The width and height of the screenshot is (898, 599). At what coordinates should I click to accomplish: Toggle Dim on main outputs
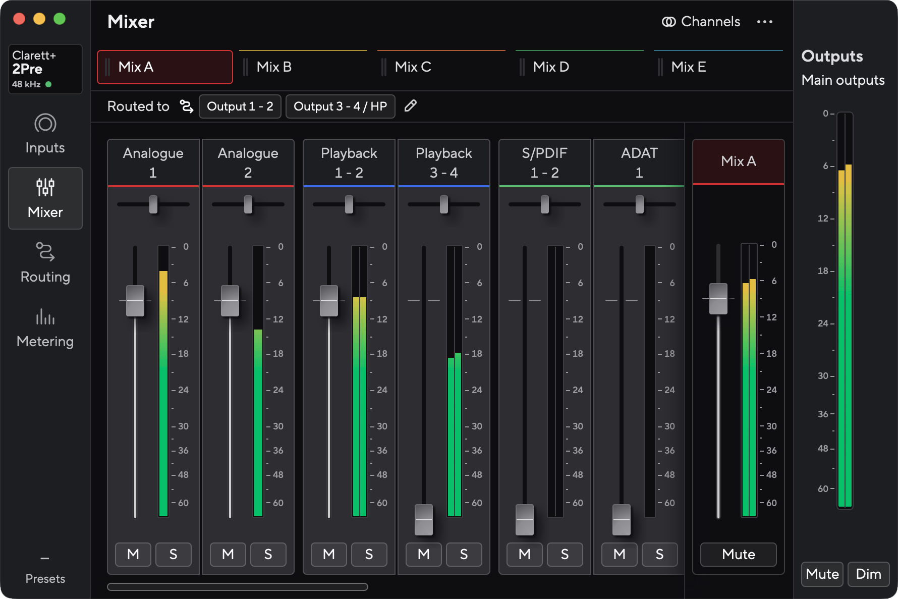pyautogui.click(x=868, y=574)
